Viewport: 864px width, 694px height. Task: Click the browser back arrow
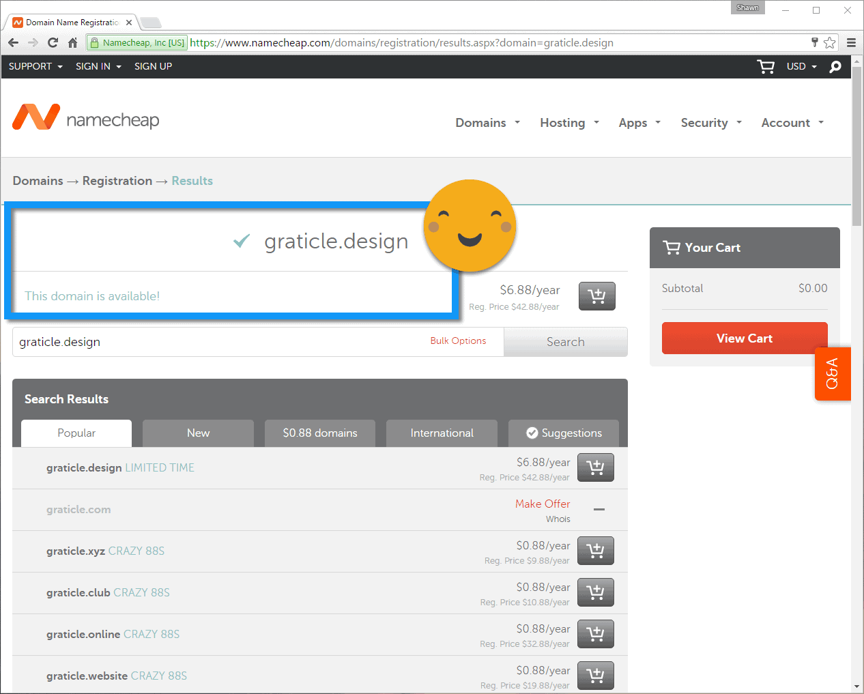14,42
